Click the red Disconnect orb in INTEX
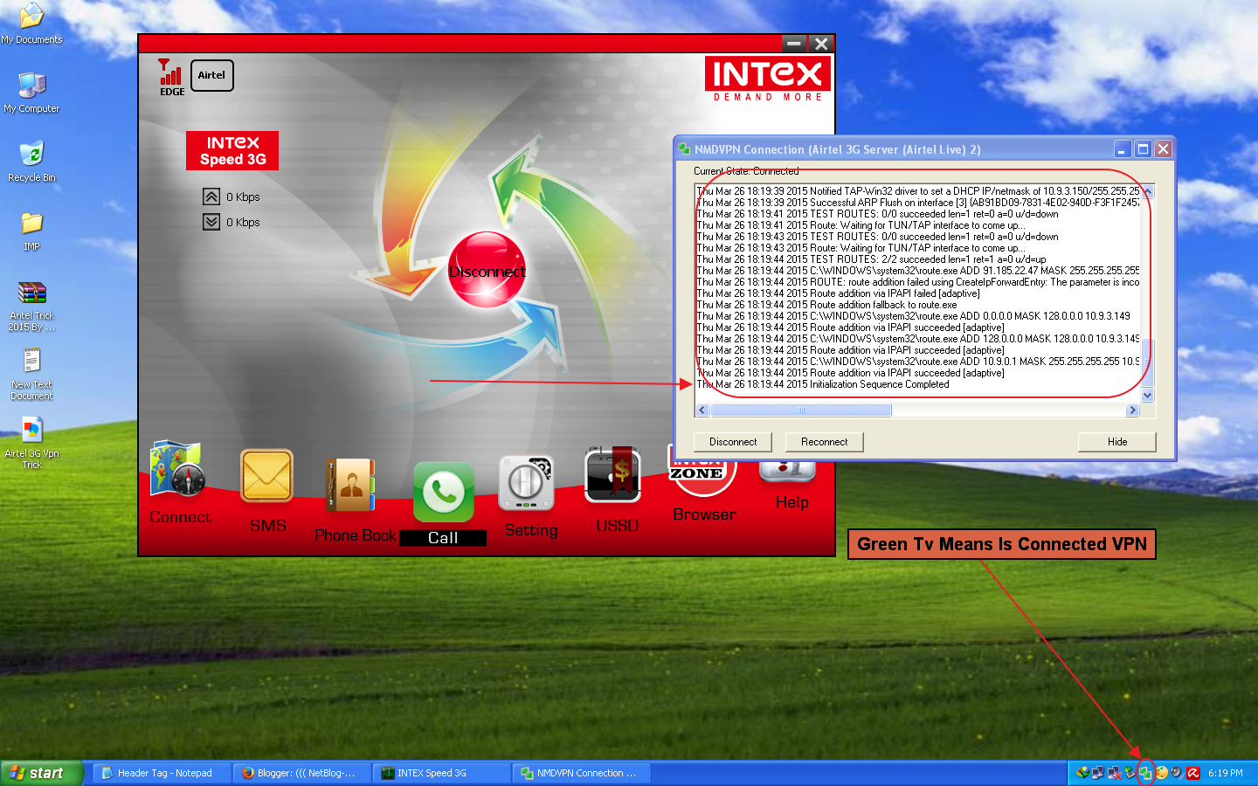The image size is (1258, 786). tap(487, 270)
